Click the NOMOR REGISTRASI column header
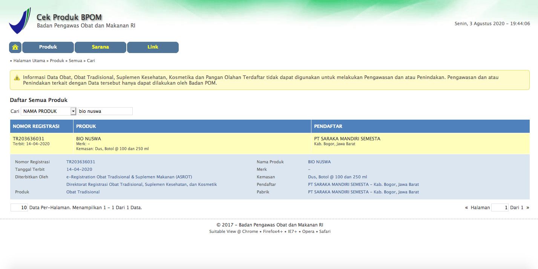Viewport: 538px width, 269px height. (x=41, y=126)
